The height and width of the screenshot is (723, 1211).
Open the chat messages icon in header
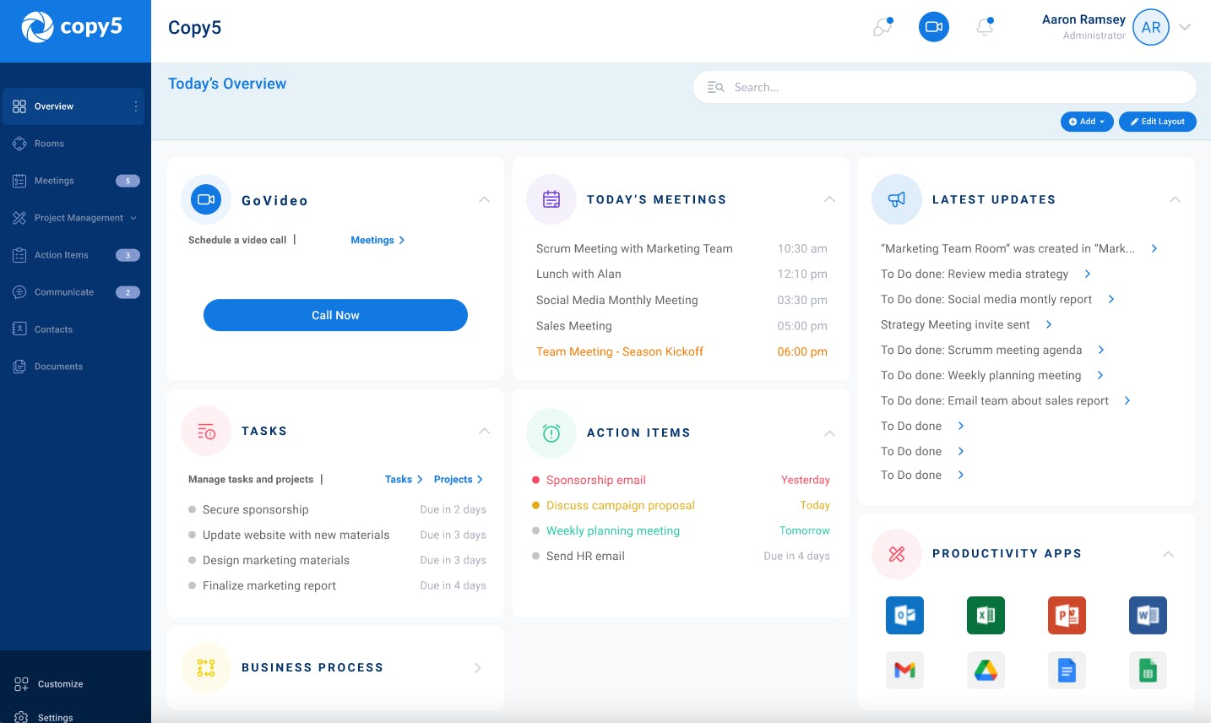pyautogui.click(x=882, y=27)
